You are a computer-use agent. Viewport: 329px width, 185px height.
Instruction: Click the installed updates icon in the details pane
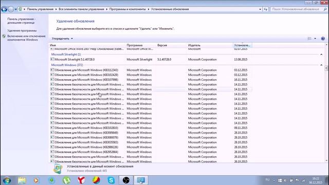(x=58, y=169)
